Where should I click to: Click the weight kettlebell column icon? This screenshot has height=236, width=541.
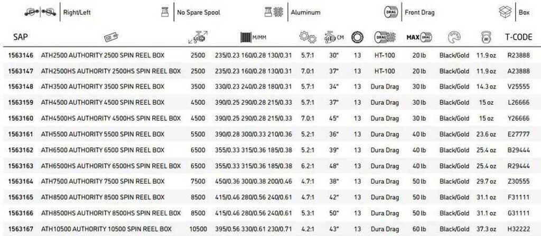486,37
